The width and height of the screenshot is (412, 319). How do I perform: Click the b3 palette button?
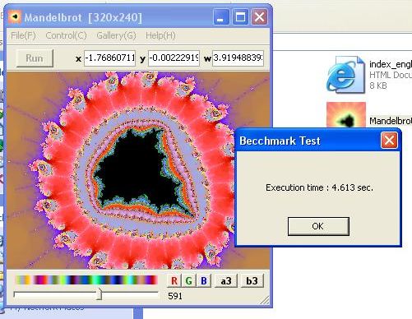point(252,280)
